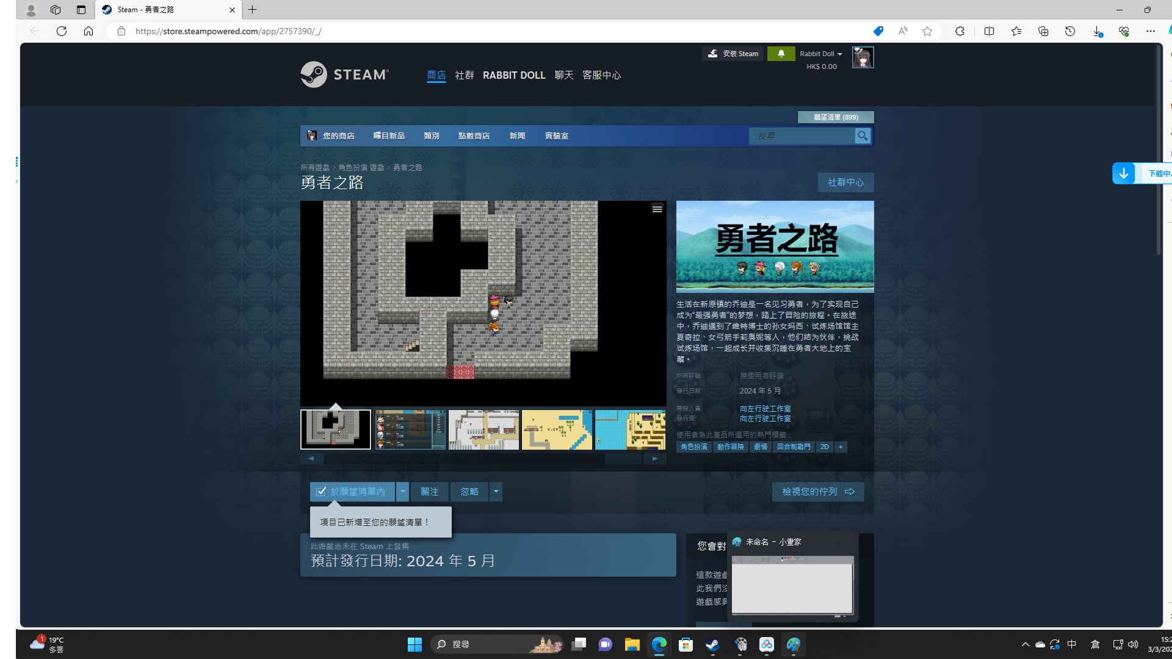Click Windows Start button
The width and height of the screenshot is (1172, 659).
click(x=414, y=644)
